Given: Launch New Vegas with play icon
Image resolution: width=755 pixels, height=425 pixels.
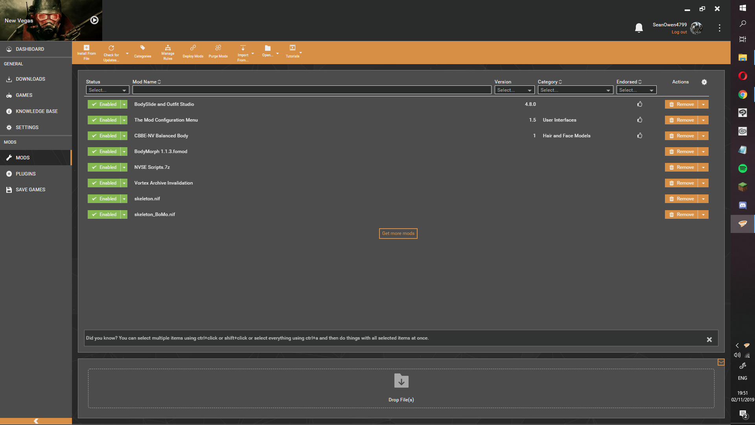Looking at the screenshot, I should (94, 20).
